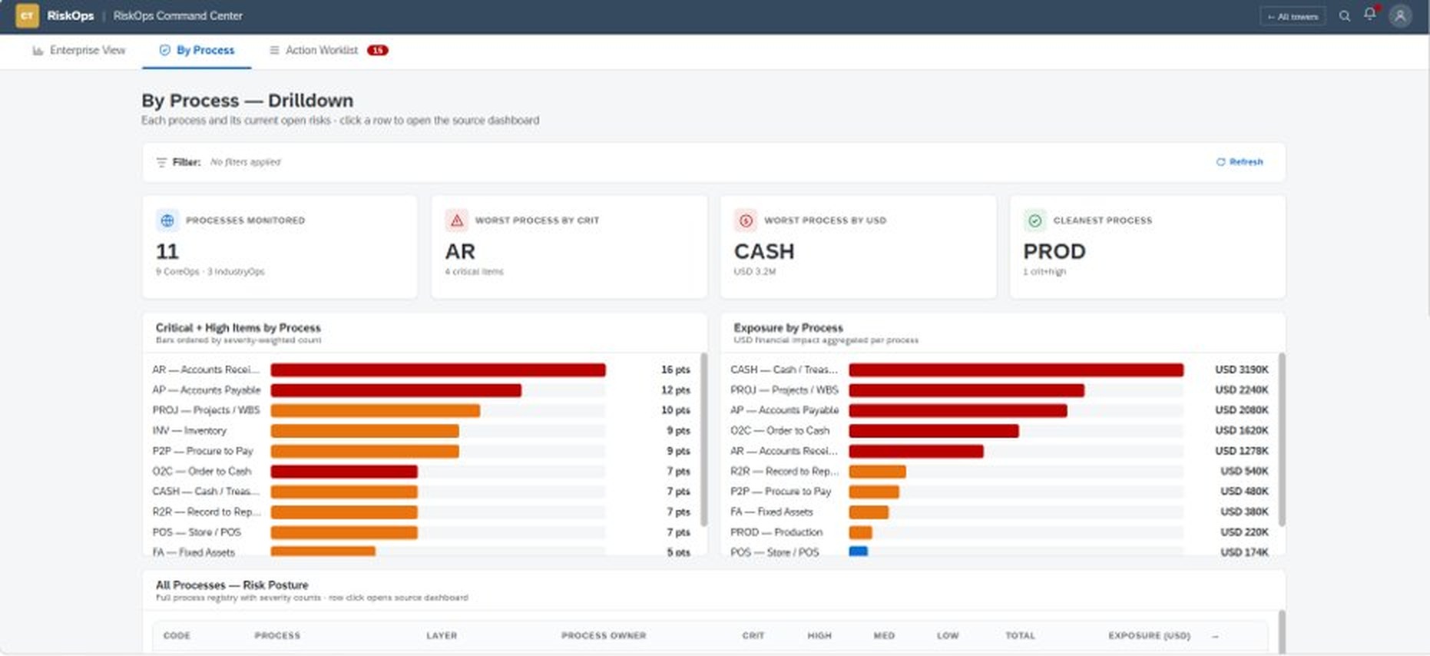Click the green checkmark on Cleanest Process
The width and height of the screenshot is (1430, 656).
point(1035,220)
